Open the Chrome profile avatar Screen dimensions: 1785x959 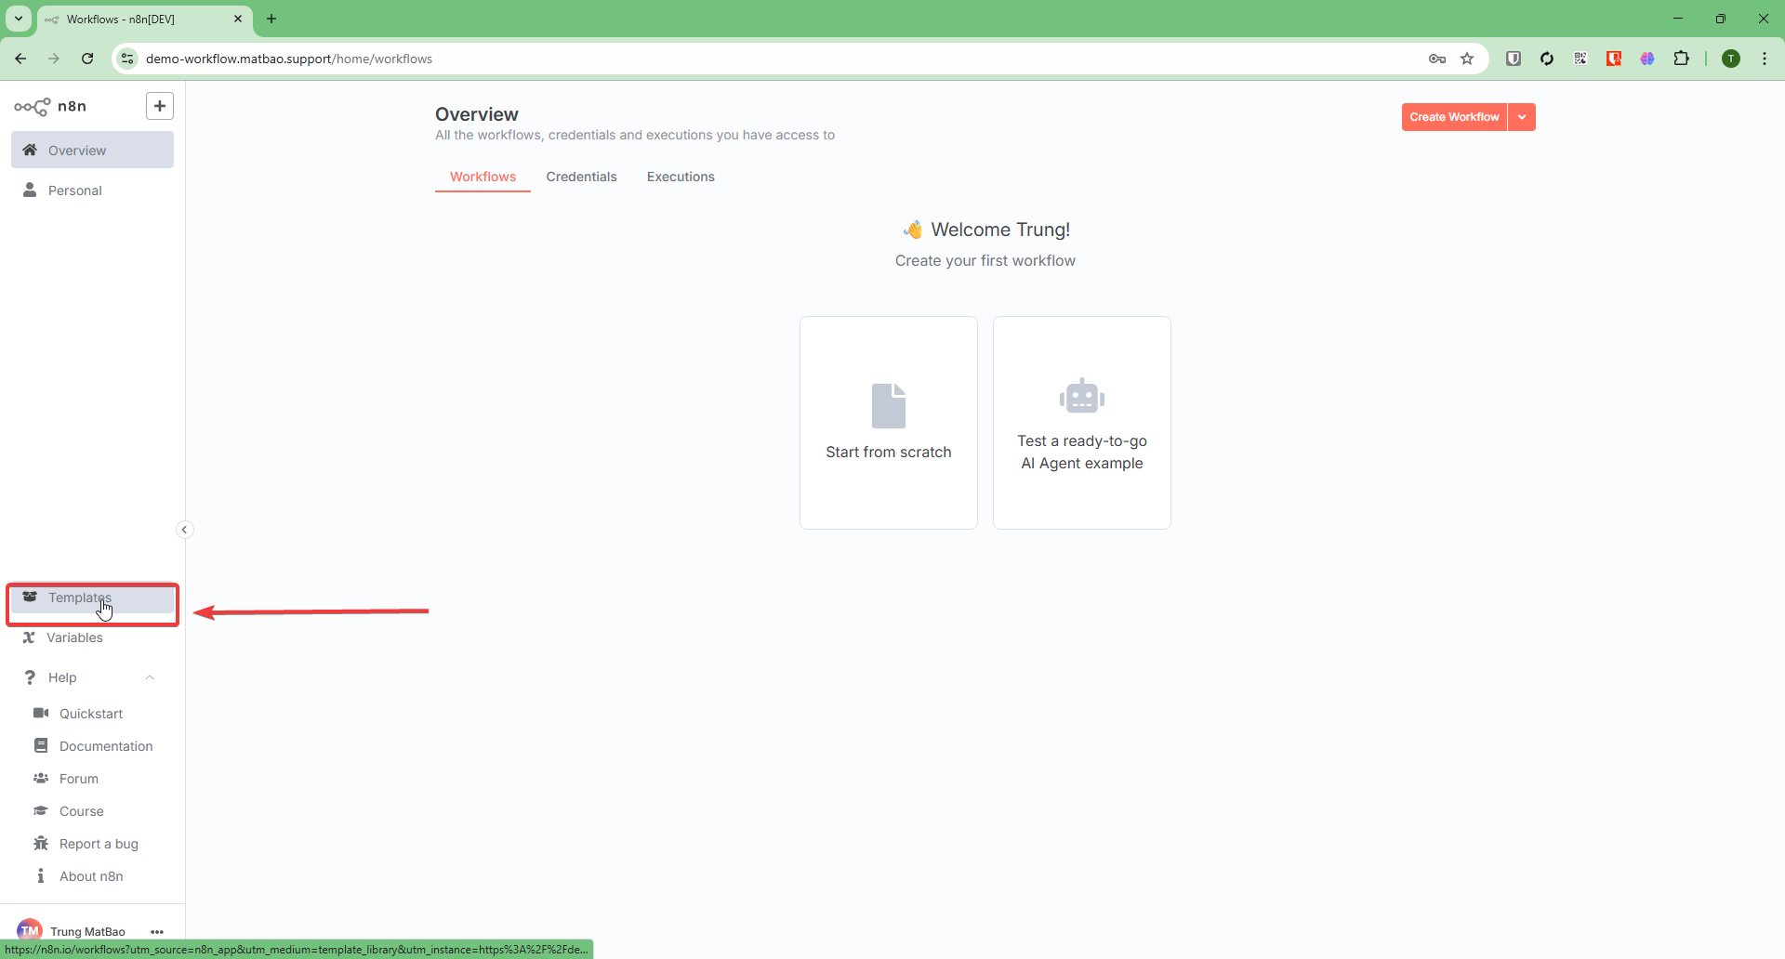coord(1731,59)
